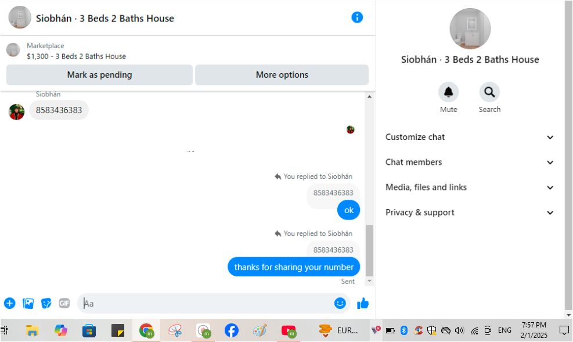Open emoji picker smiley icon
Image resolution: width=573 pixels, height=342 pixels.
340,303
